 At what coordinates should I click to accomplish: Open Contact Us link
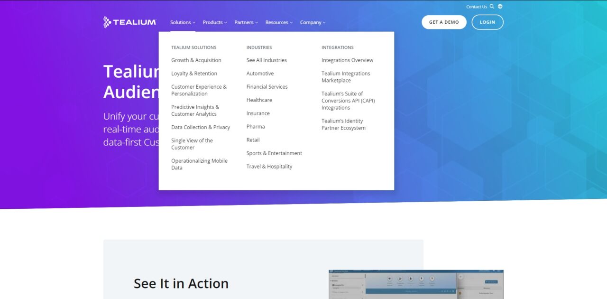pyautogui.click(x=477, y=7)
